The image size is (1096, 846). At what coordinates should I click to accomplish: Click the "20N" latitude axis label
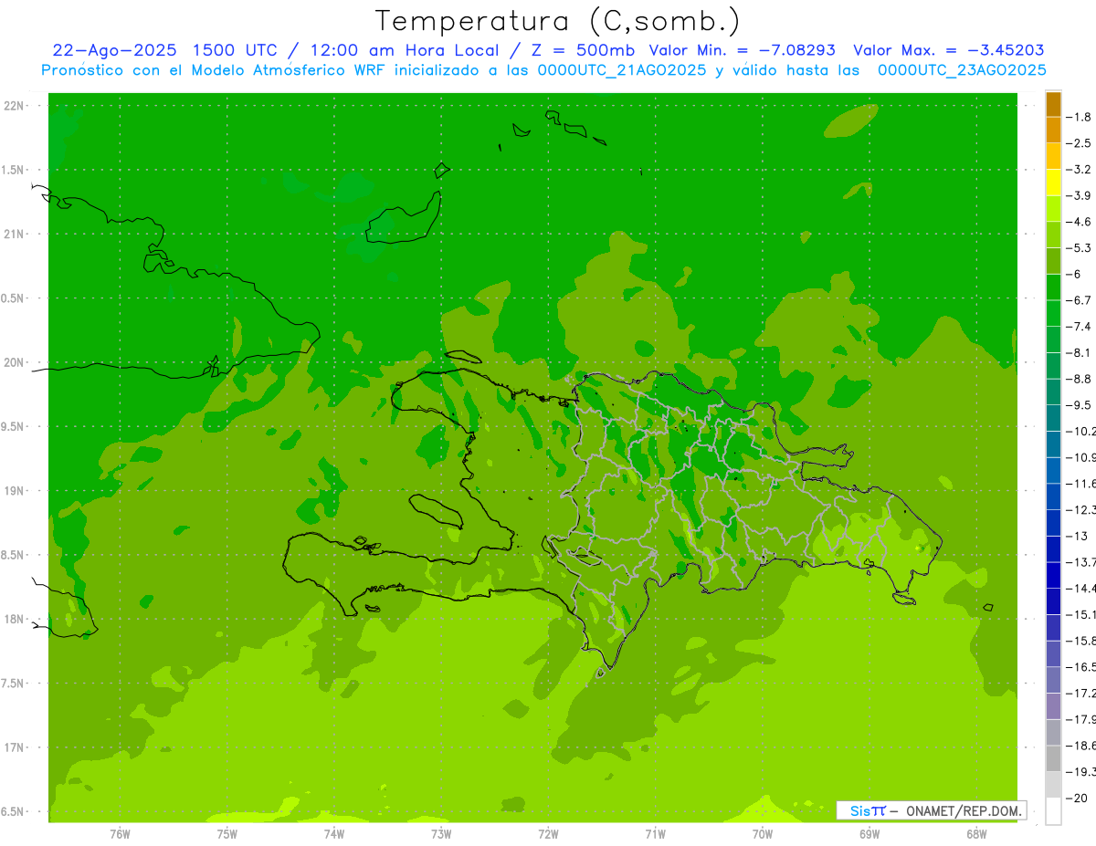tap(14, 362)
